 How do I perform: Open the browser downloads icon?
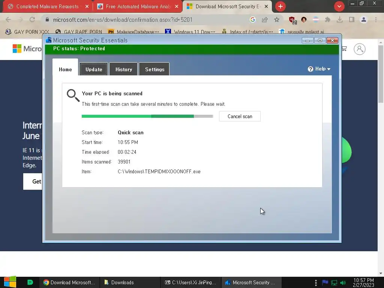pyautogui.click(x=340, y=19)
